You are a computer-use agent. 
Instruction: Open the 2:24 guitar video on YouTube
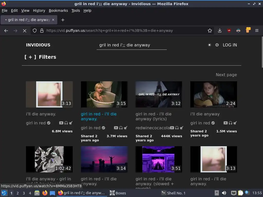click(x=226, y=123)
